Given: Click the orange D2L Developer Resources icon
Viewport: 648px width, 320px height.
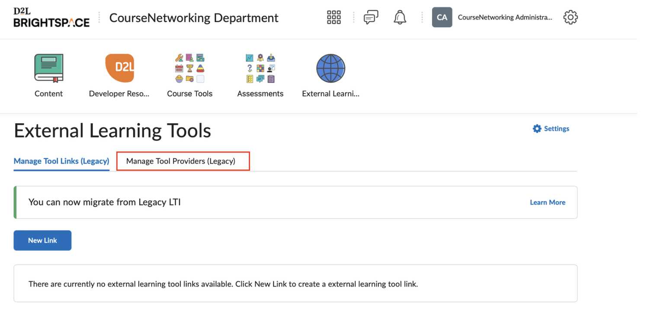Looking at the screenshot, I should click(x=119, y=68).
